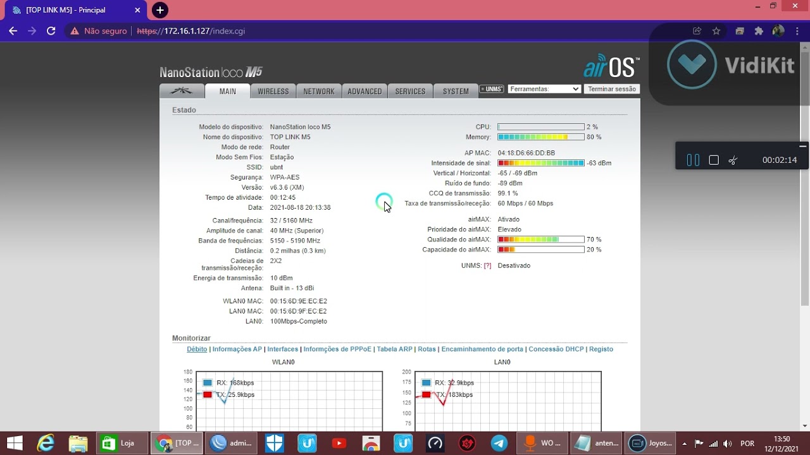Viewport: 810px width, 455px height.
Task: Click the browser forward arrow
Action: click(x=32, y=31)
